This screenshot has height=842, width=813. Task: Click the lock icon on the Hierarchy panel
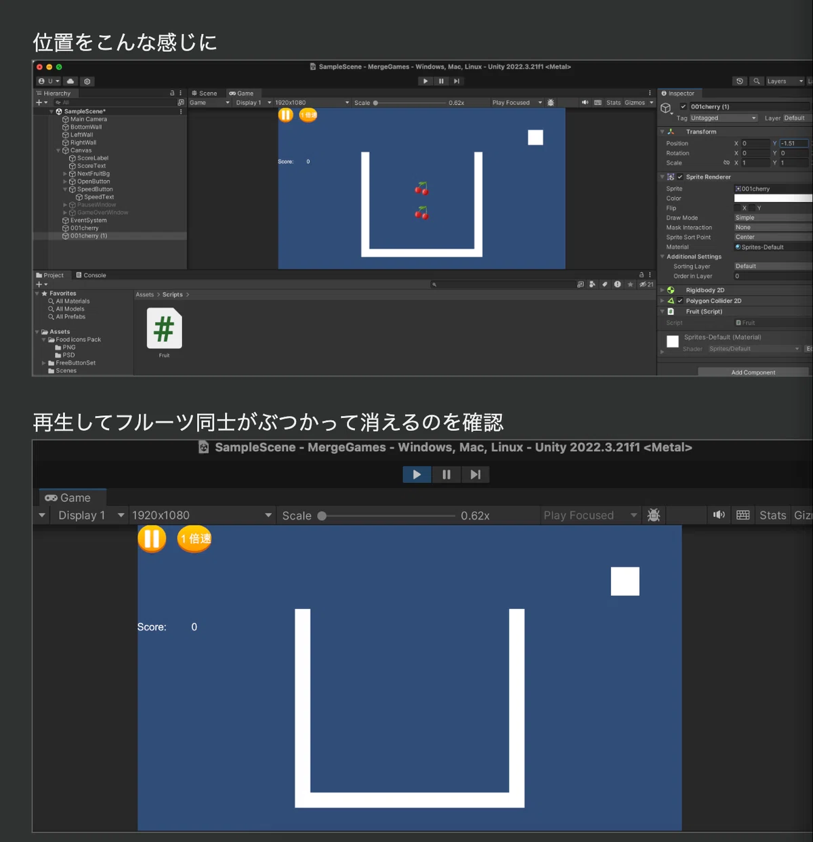172,93
